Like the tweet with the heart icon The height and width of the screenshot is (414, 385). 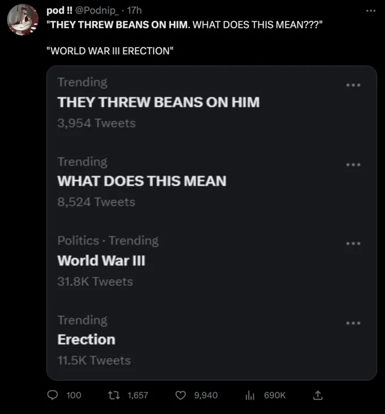181,395
